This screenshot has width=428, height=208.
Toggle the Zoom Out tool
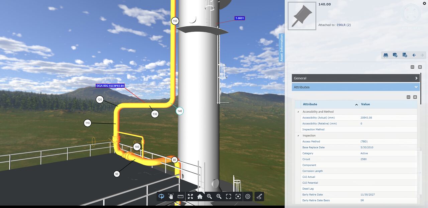219,196
